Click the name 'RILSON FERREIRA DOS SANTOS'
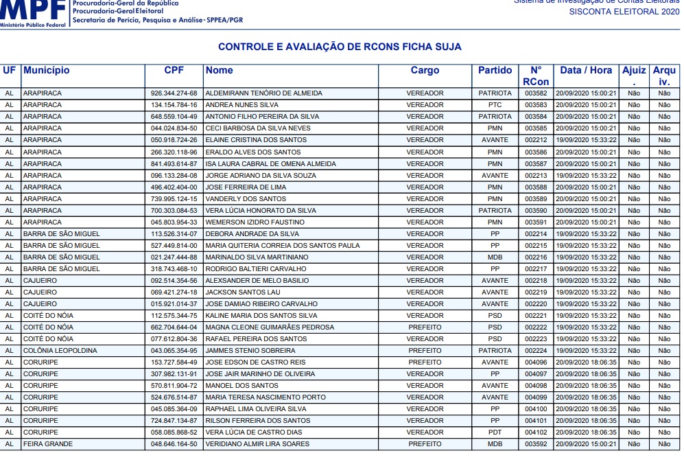 [x=258, y=421]
